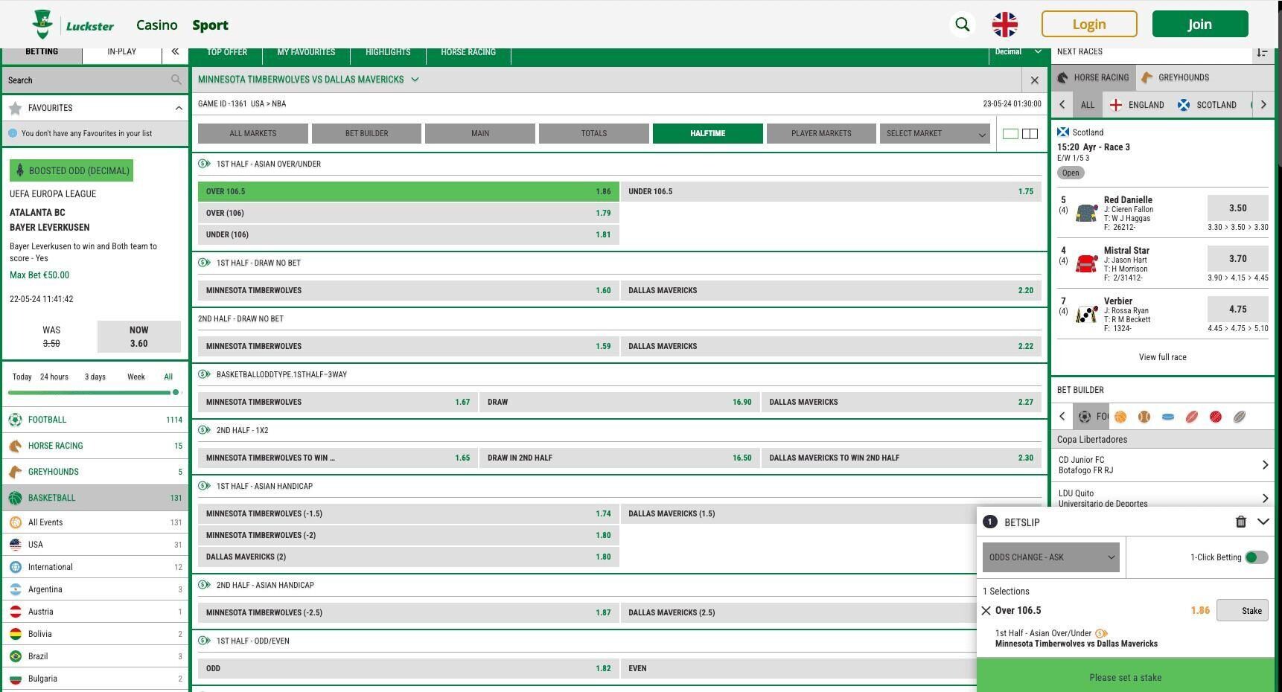The image size is (1282, 692).
Task: Switch to single-column market layout icon
Action: pyautogui.click(x=1010, y=134)
